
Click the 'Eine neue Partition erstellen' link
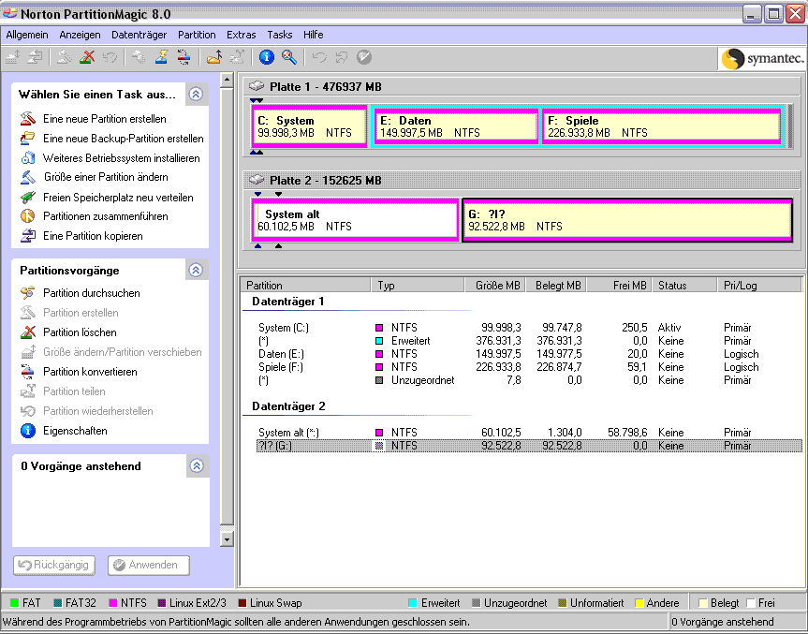[x=105, y=119]
